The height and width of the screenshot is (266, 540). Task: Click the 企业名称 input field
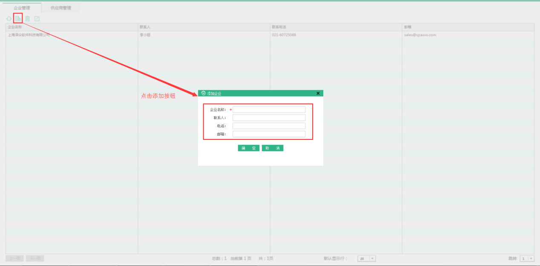click(x=269, y=110)
